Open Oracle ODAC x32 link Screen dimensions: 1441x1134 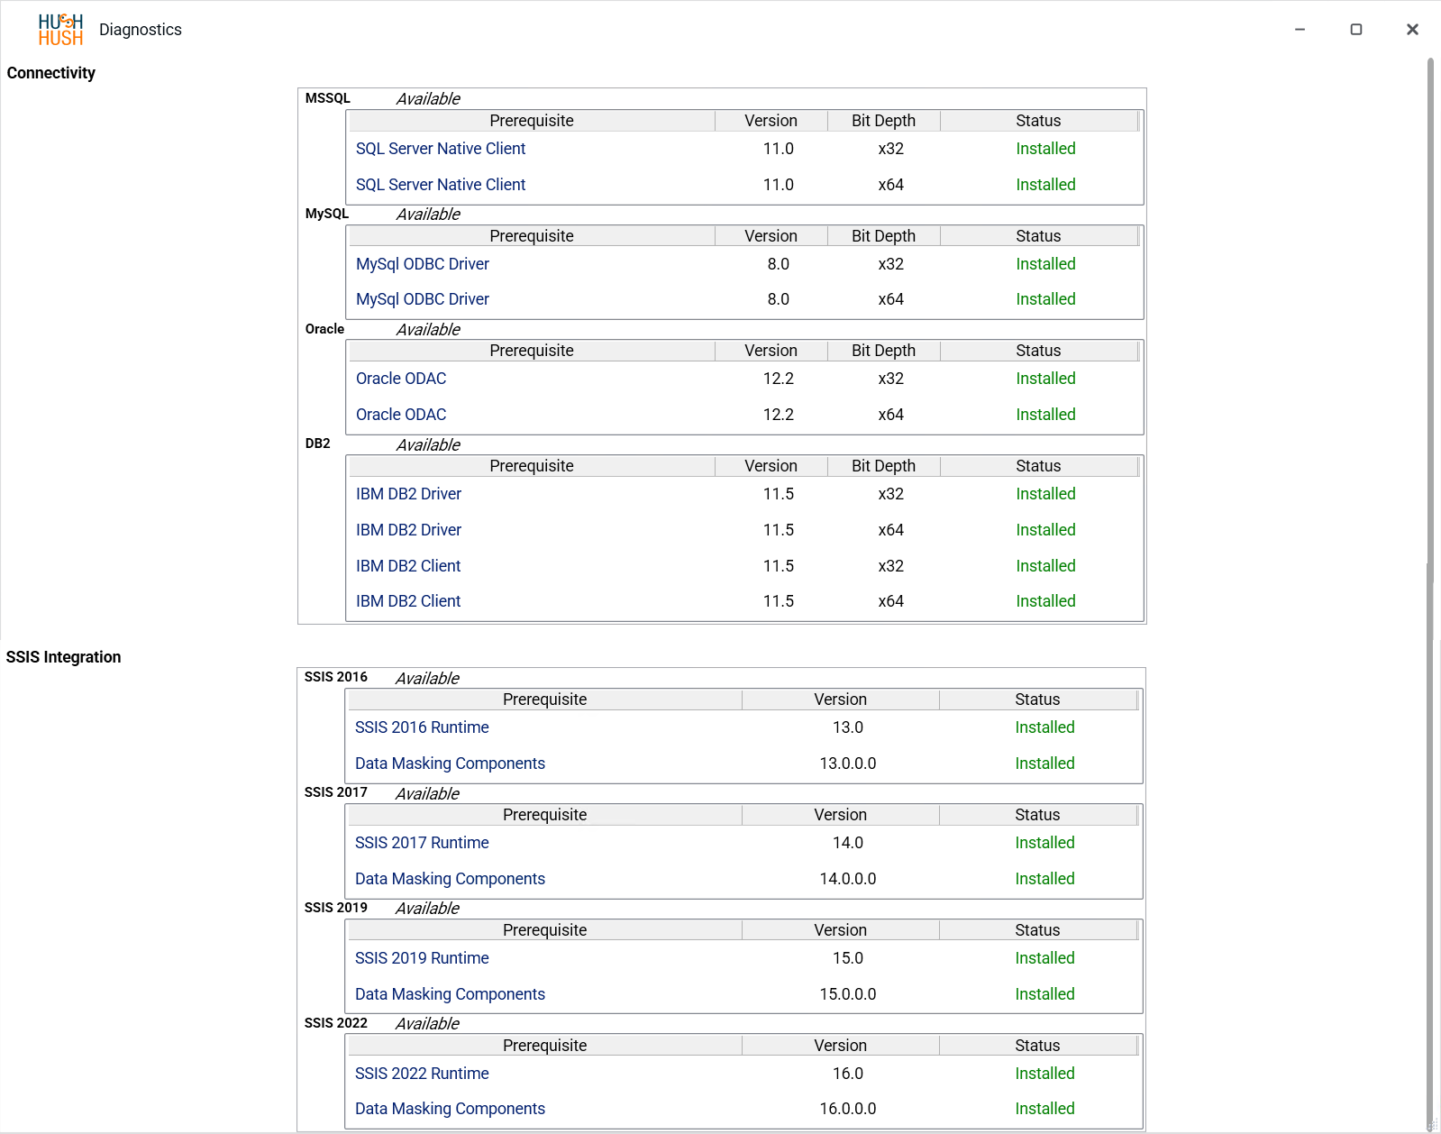click(400, 379)
